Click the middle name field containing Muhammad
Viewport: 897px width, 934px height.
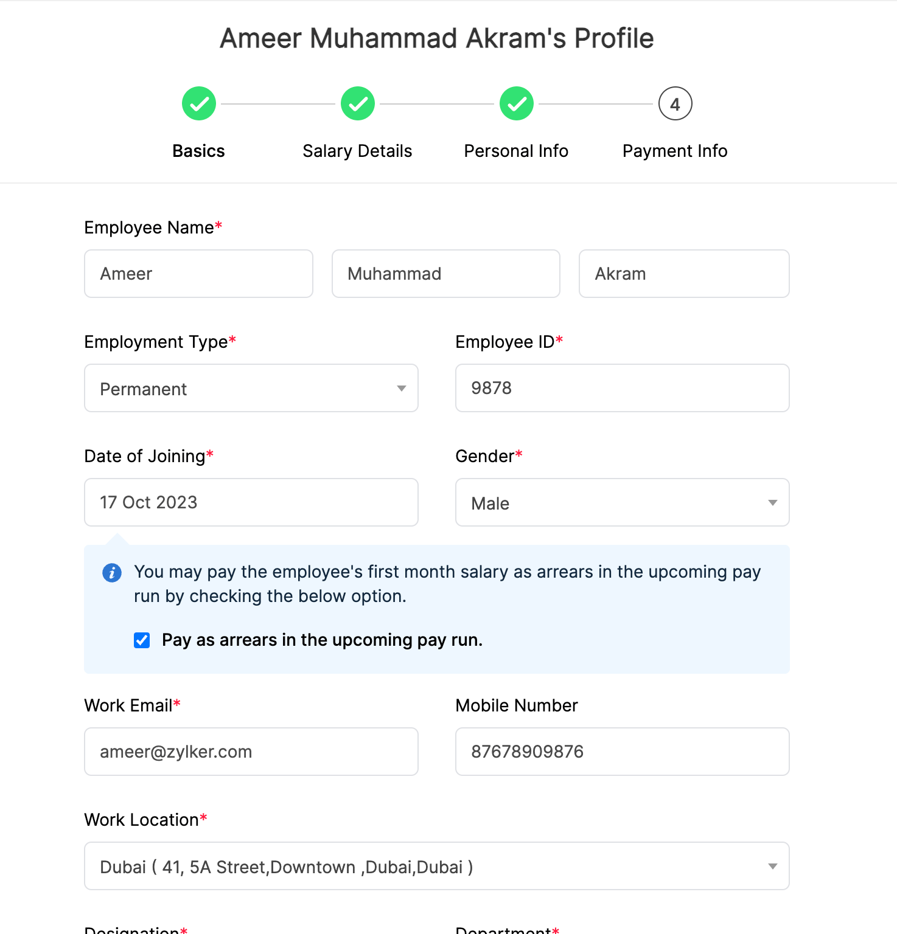tap(445, 274)
